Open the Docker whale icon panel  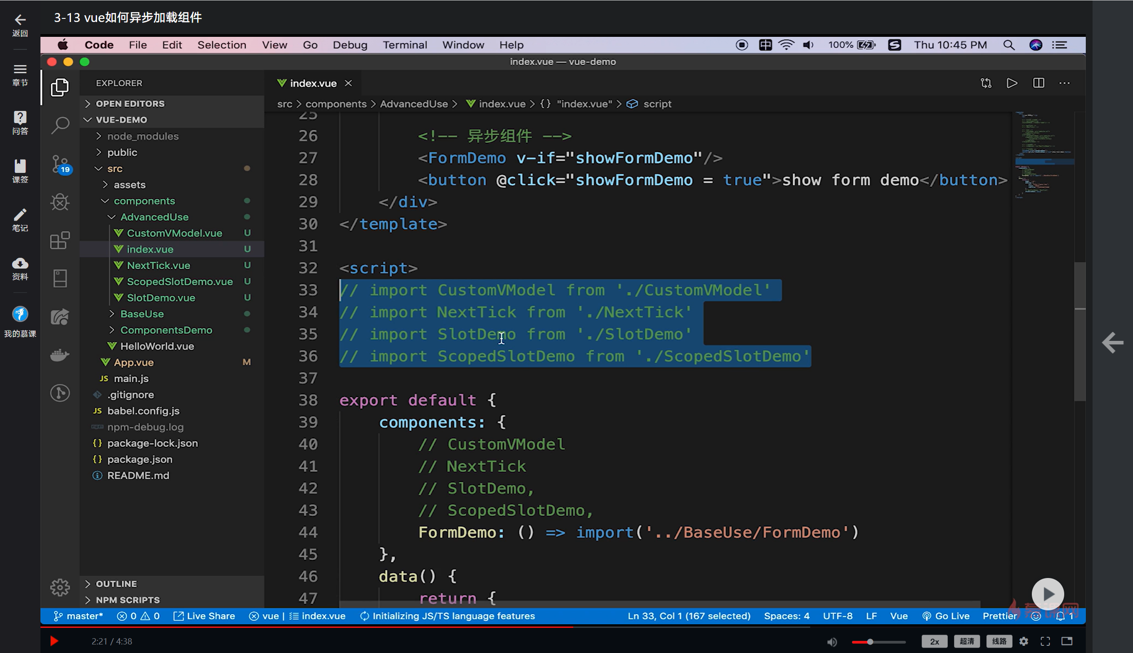tap(60, 355)
